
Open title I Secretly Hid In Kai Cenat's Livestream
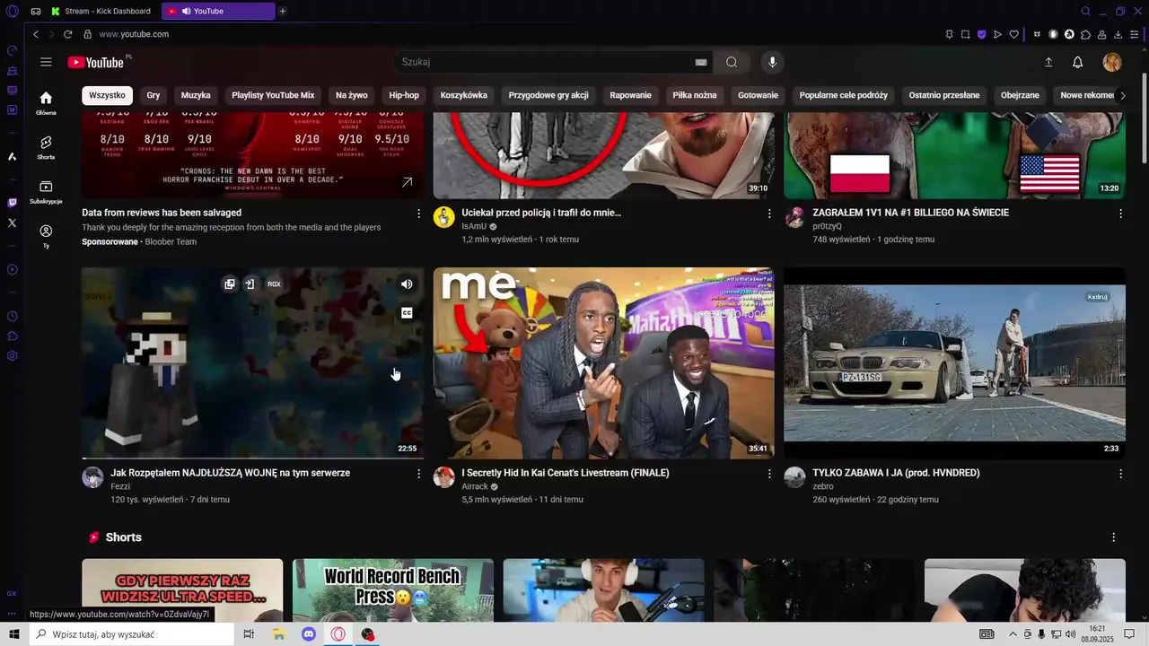[566, 473]
